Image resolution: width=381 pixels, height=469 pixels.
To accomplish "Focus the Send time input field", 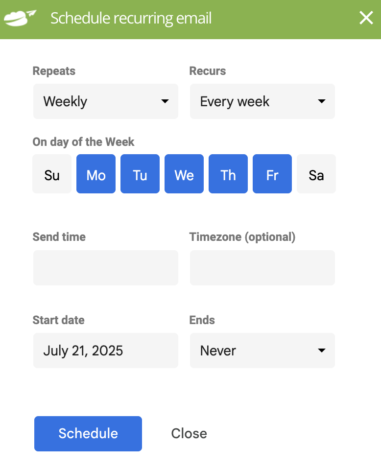I will (106, 268).
